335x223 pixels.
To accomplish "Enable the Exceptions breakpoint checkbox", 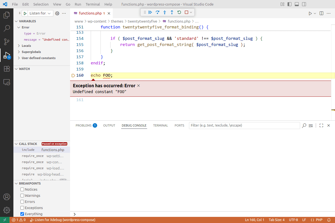I will (x=22, y=208).
